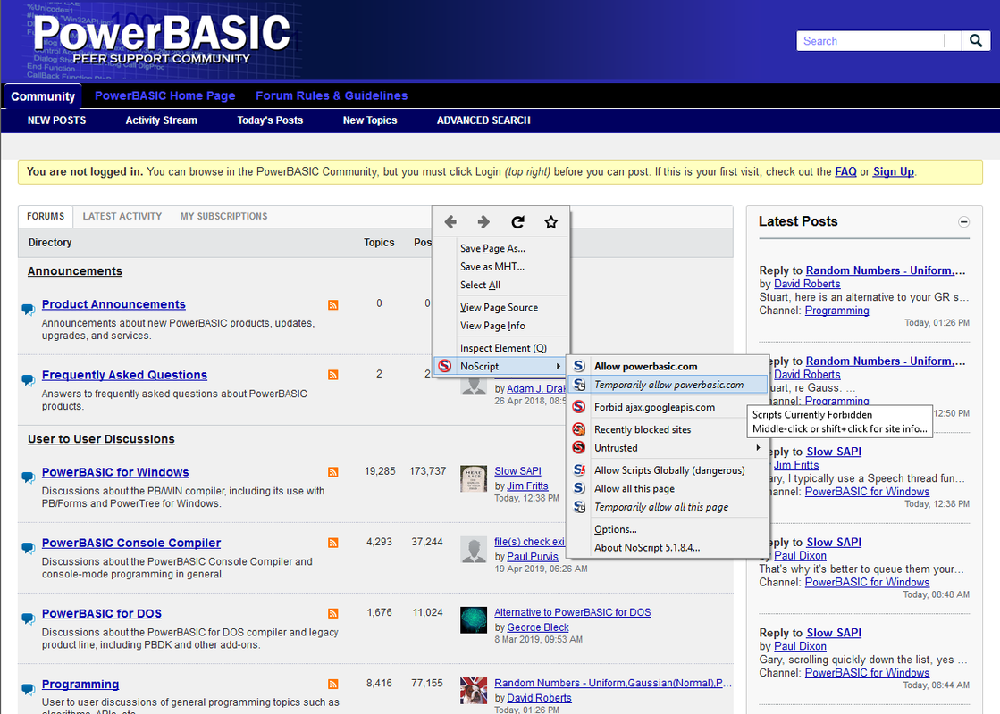Open the Frequently Asked Questions RSS feed icon
This screenshot has height=714, width=1000.
click(x=333, y=375)
